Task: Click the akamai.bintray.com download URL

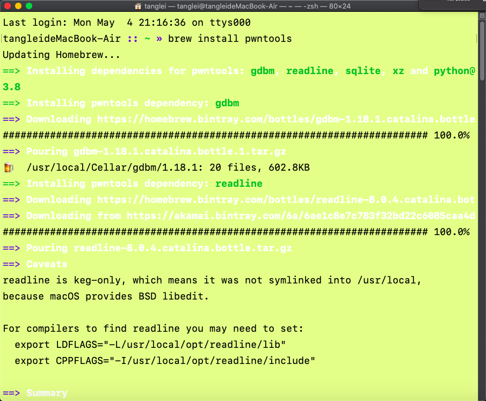Action: pos(301,216)
